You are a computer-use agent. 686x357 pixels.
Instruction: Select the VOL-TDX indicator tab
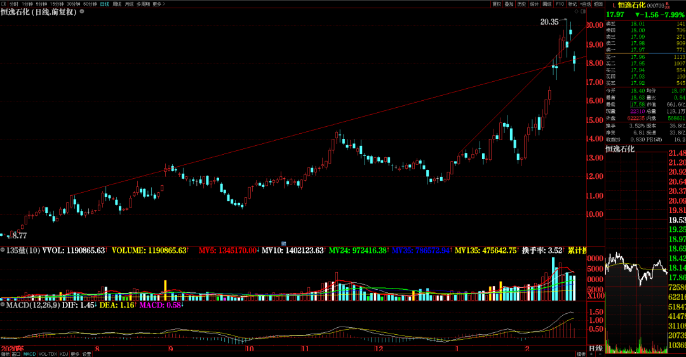[48, 354]
